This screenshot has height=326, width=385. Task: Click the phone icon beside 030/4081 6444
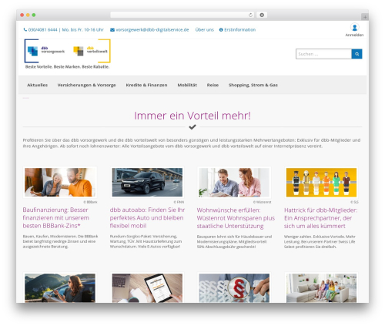coord(25,30)
